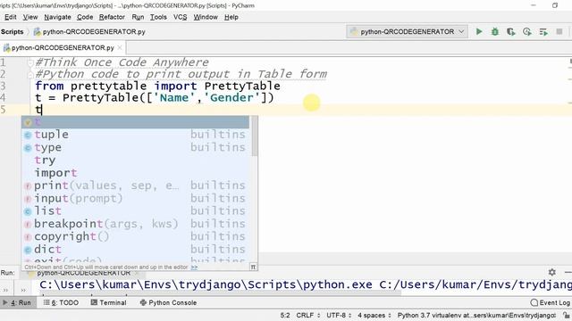Run python-QRCODEGENERATOR with the green play icon

pyautogui.click(x=479, y=32)
